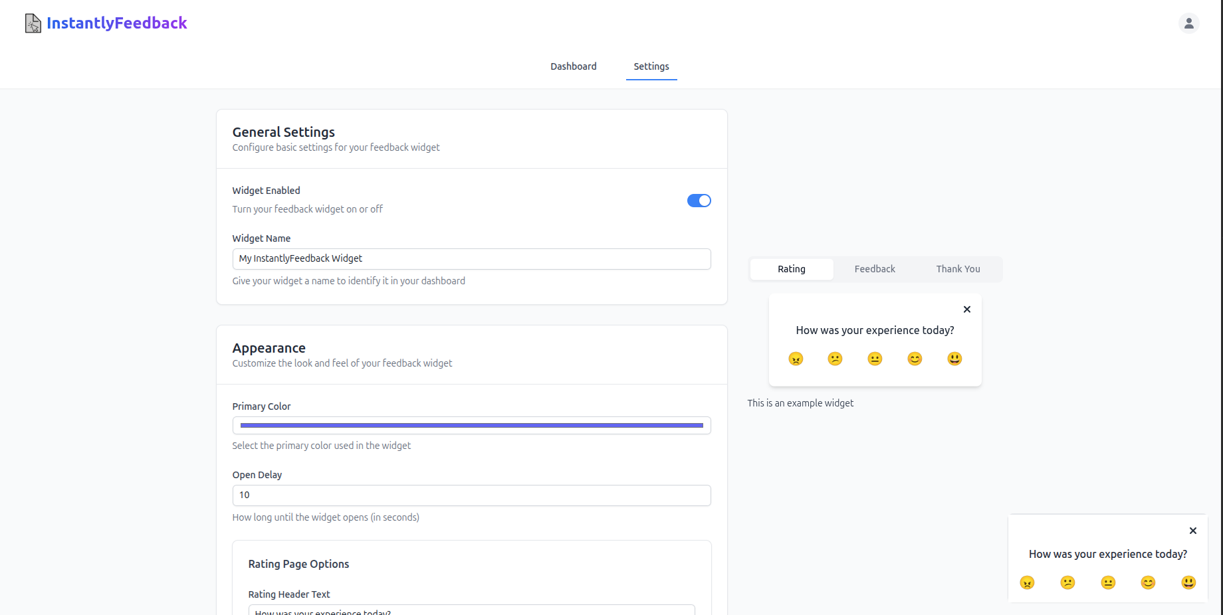The image size is (1223, 615).
Task: Select the happiest emoji in the rating preview
Action: tap(954, 359)
